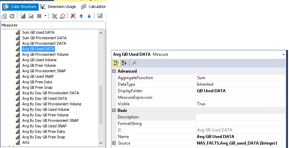Open the measures grid view dropdown arrow
289x148 pixels.
click(45, 16)
